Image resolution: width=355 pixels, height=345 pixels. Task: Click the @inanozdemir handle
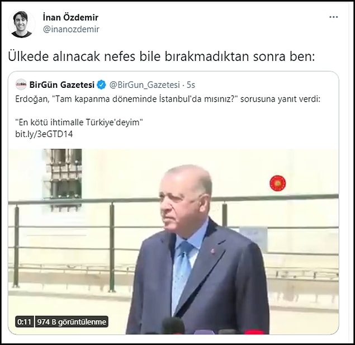(71, 29)
